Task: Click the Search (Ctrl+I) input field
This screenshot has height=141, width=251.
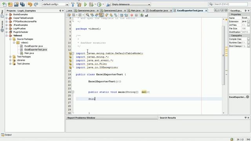Action: point(230,4)
